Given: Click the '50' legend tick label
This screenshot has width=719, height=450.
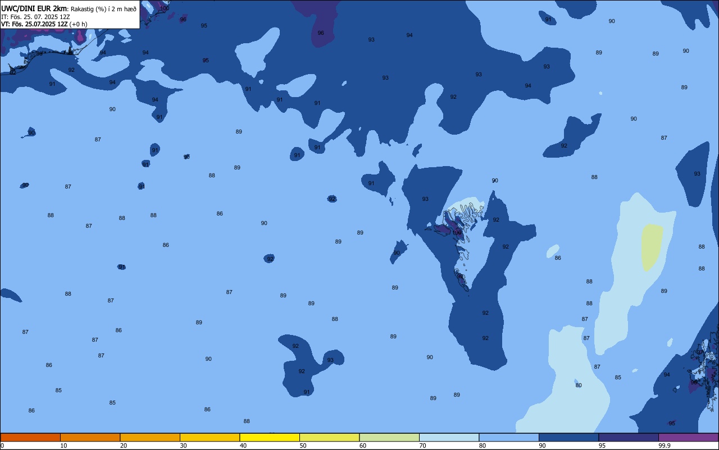Looking at the screenshot, I should (303, 446).
